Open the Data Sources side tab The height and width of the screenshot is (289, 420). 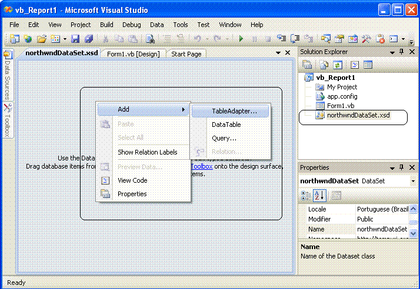8,75
